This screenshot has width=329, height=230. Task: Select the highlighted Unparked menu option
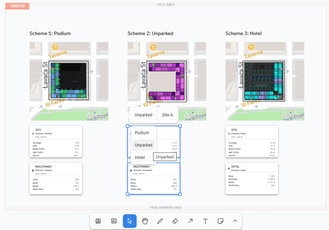[x=143, y=145]
